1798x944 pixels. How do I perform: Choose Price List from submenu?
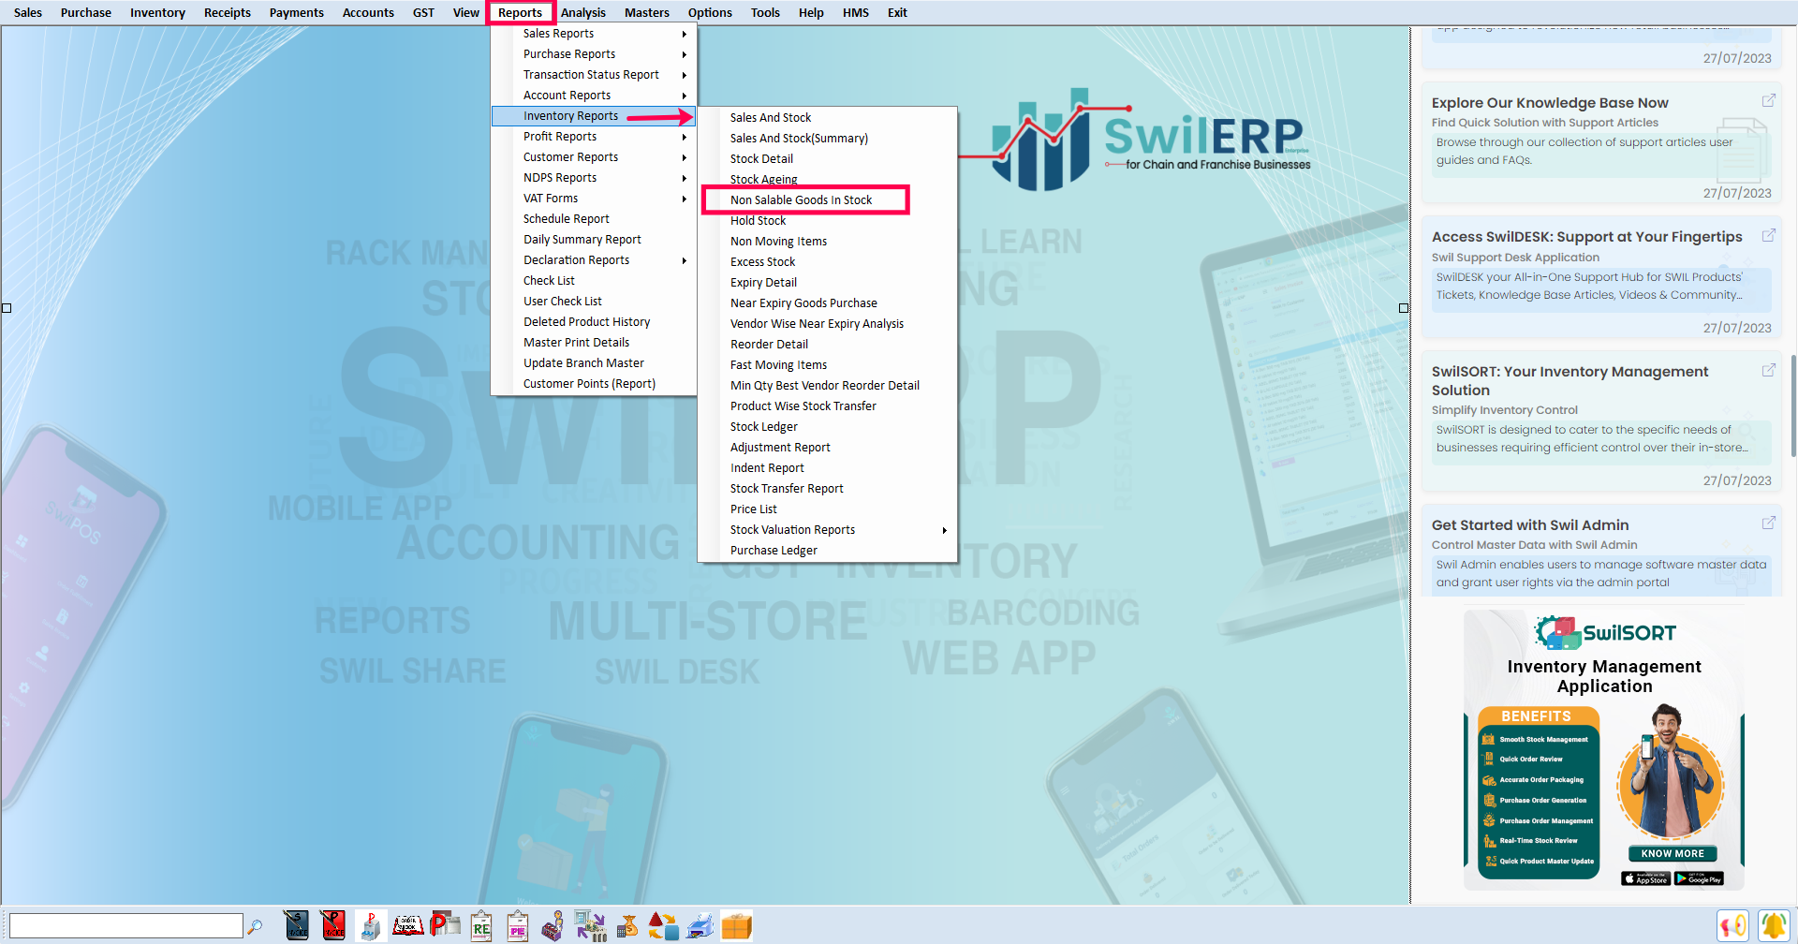tap(828, 509)
